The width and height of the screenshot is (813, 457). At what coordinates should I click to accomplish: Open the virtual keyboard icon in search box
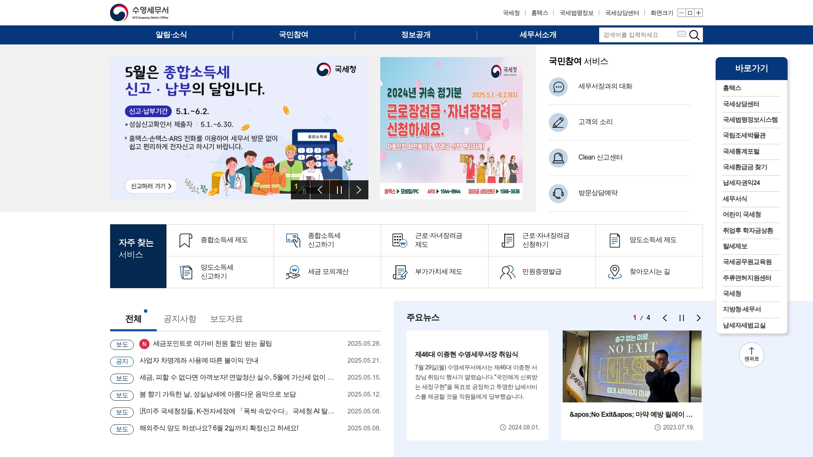tap(681, 34)
